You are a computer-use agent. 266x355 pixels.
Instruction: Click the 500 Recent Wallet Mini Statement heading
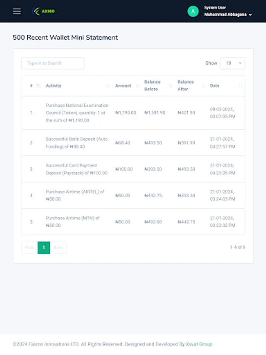65,37
